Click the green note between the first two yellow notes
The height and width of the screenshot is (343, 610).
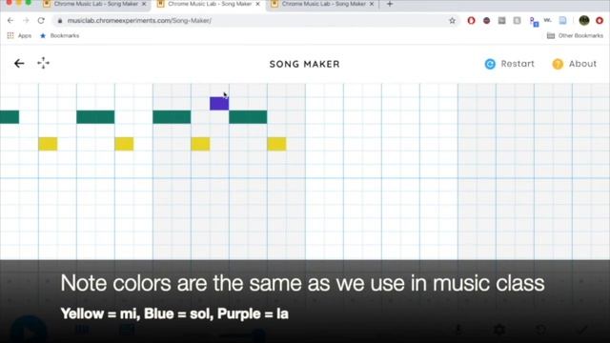tap(95, 117)
